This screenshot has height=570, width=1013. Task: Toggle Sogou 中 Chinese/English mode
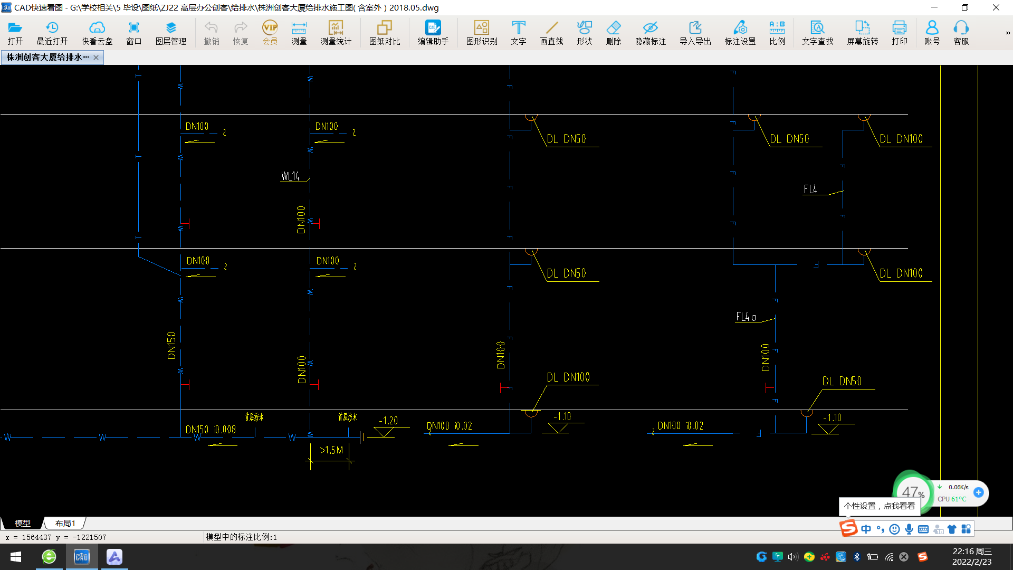point(866,529)
